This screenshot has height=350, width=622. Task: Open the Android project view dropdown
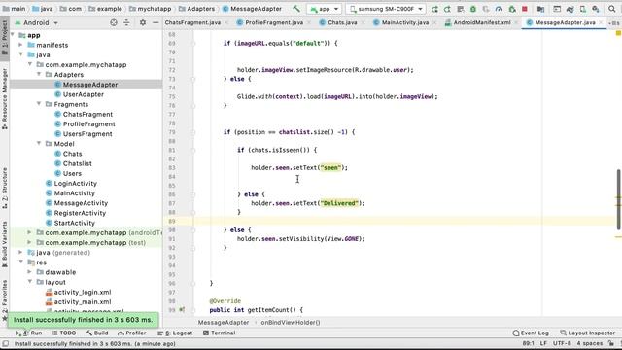(37, 23)
